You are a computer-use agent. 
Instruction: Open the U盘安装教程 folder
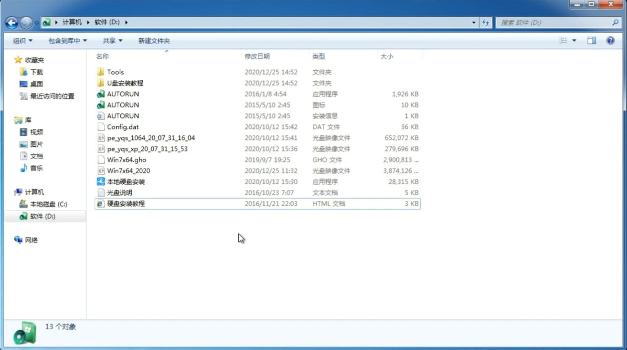125,83
